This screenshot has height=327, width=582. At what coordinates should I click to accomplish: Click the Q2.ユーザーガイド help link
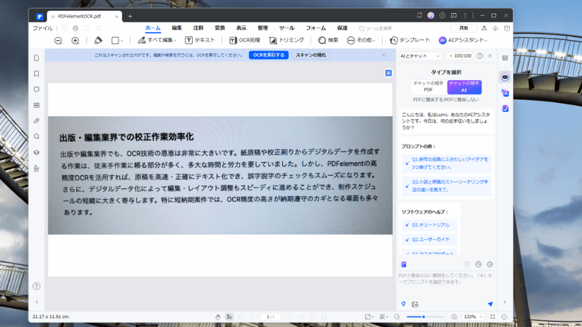(x=429, y=240)
